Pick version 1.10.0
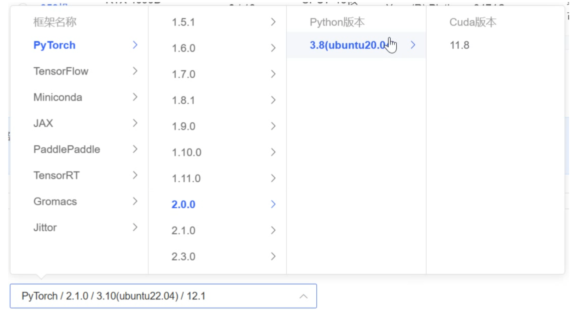The image size is (573, 310). coord(186,152)
